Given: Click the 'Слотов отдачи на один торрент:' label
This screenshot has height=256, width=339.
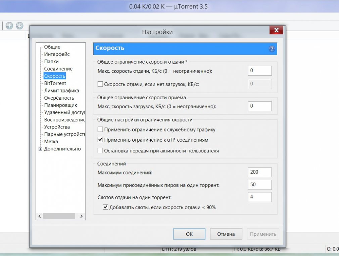Looking at the screenshot, I should [135, 197].
